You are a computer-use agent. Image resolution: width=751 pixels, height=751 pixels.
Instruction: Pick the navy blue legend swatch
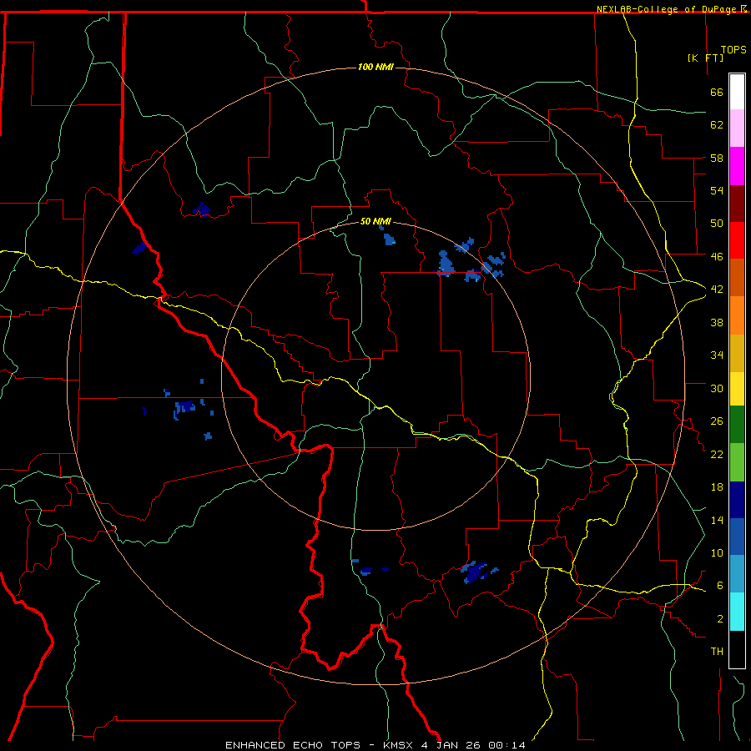coord(737,500)
